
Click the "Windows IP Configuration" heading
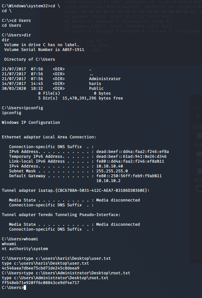coord(31,123)
